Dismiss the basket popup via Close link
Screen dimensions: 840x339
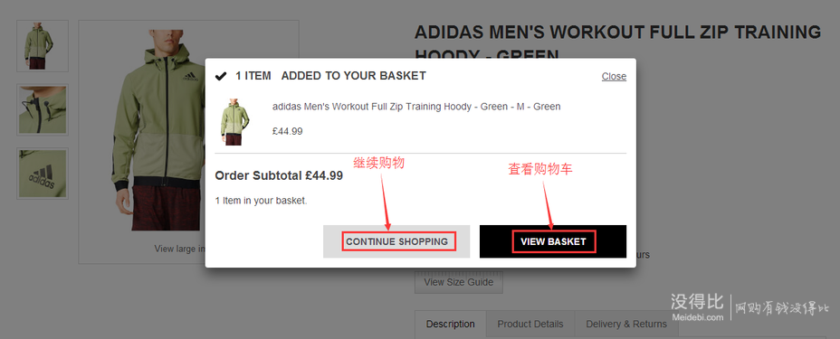(x=614, y=77)
